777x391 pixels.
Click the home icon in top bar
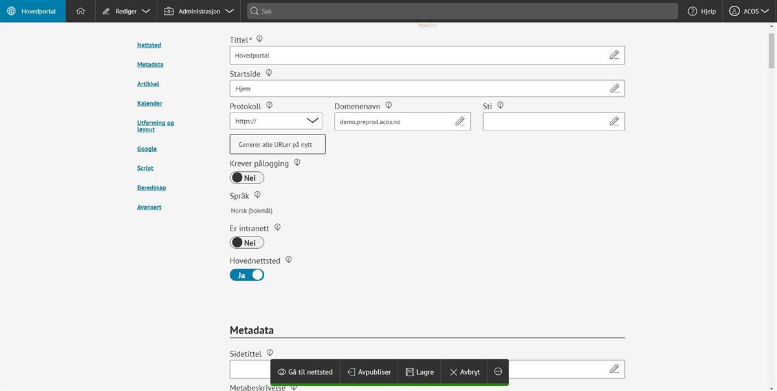pyautogui.click(x=80, y=11)
